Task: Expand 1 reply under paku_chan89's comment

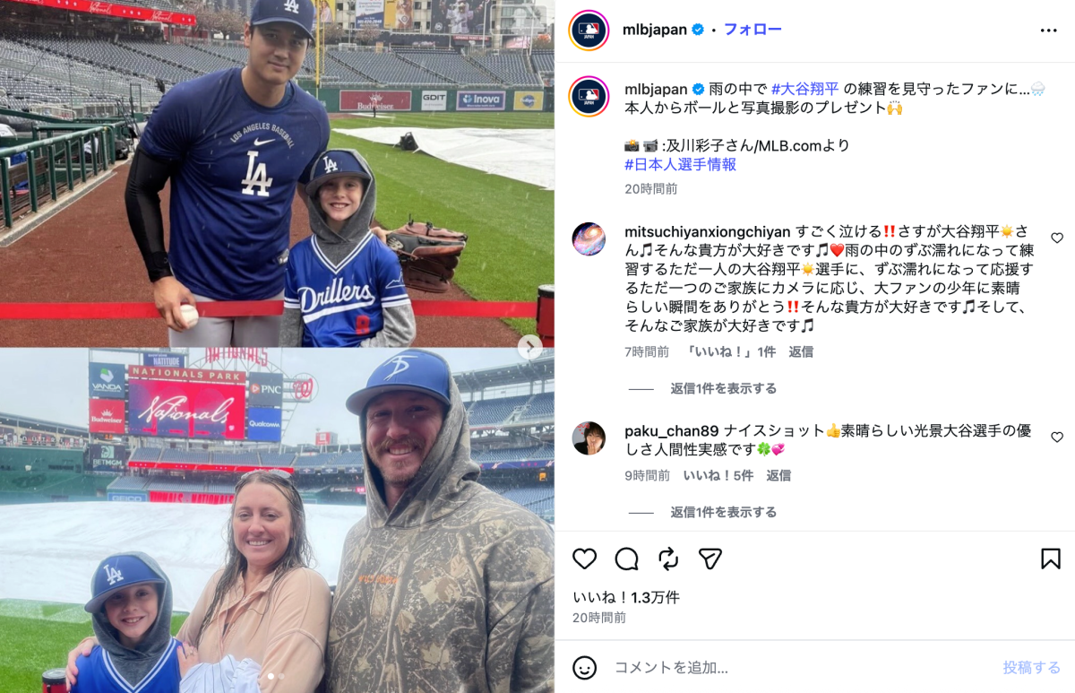Action: click(x=723, y=512)
